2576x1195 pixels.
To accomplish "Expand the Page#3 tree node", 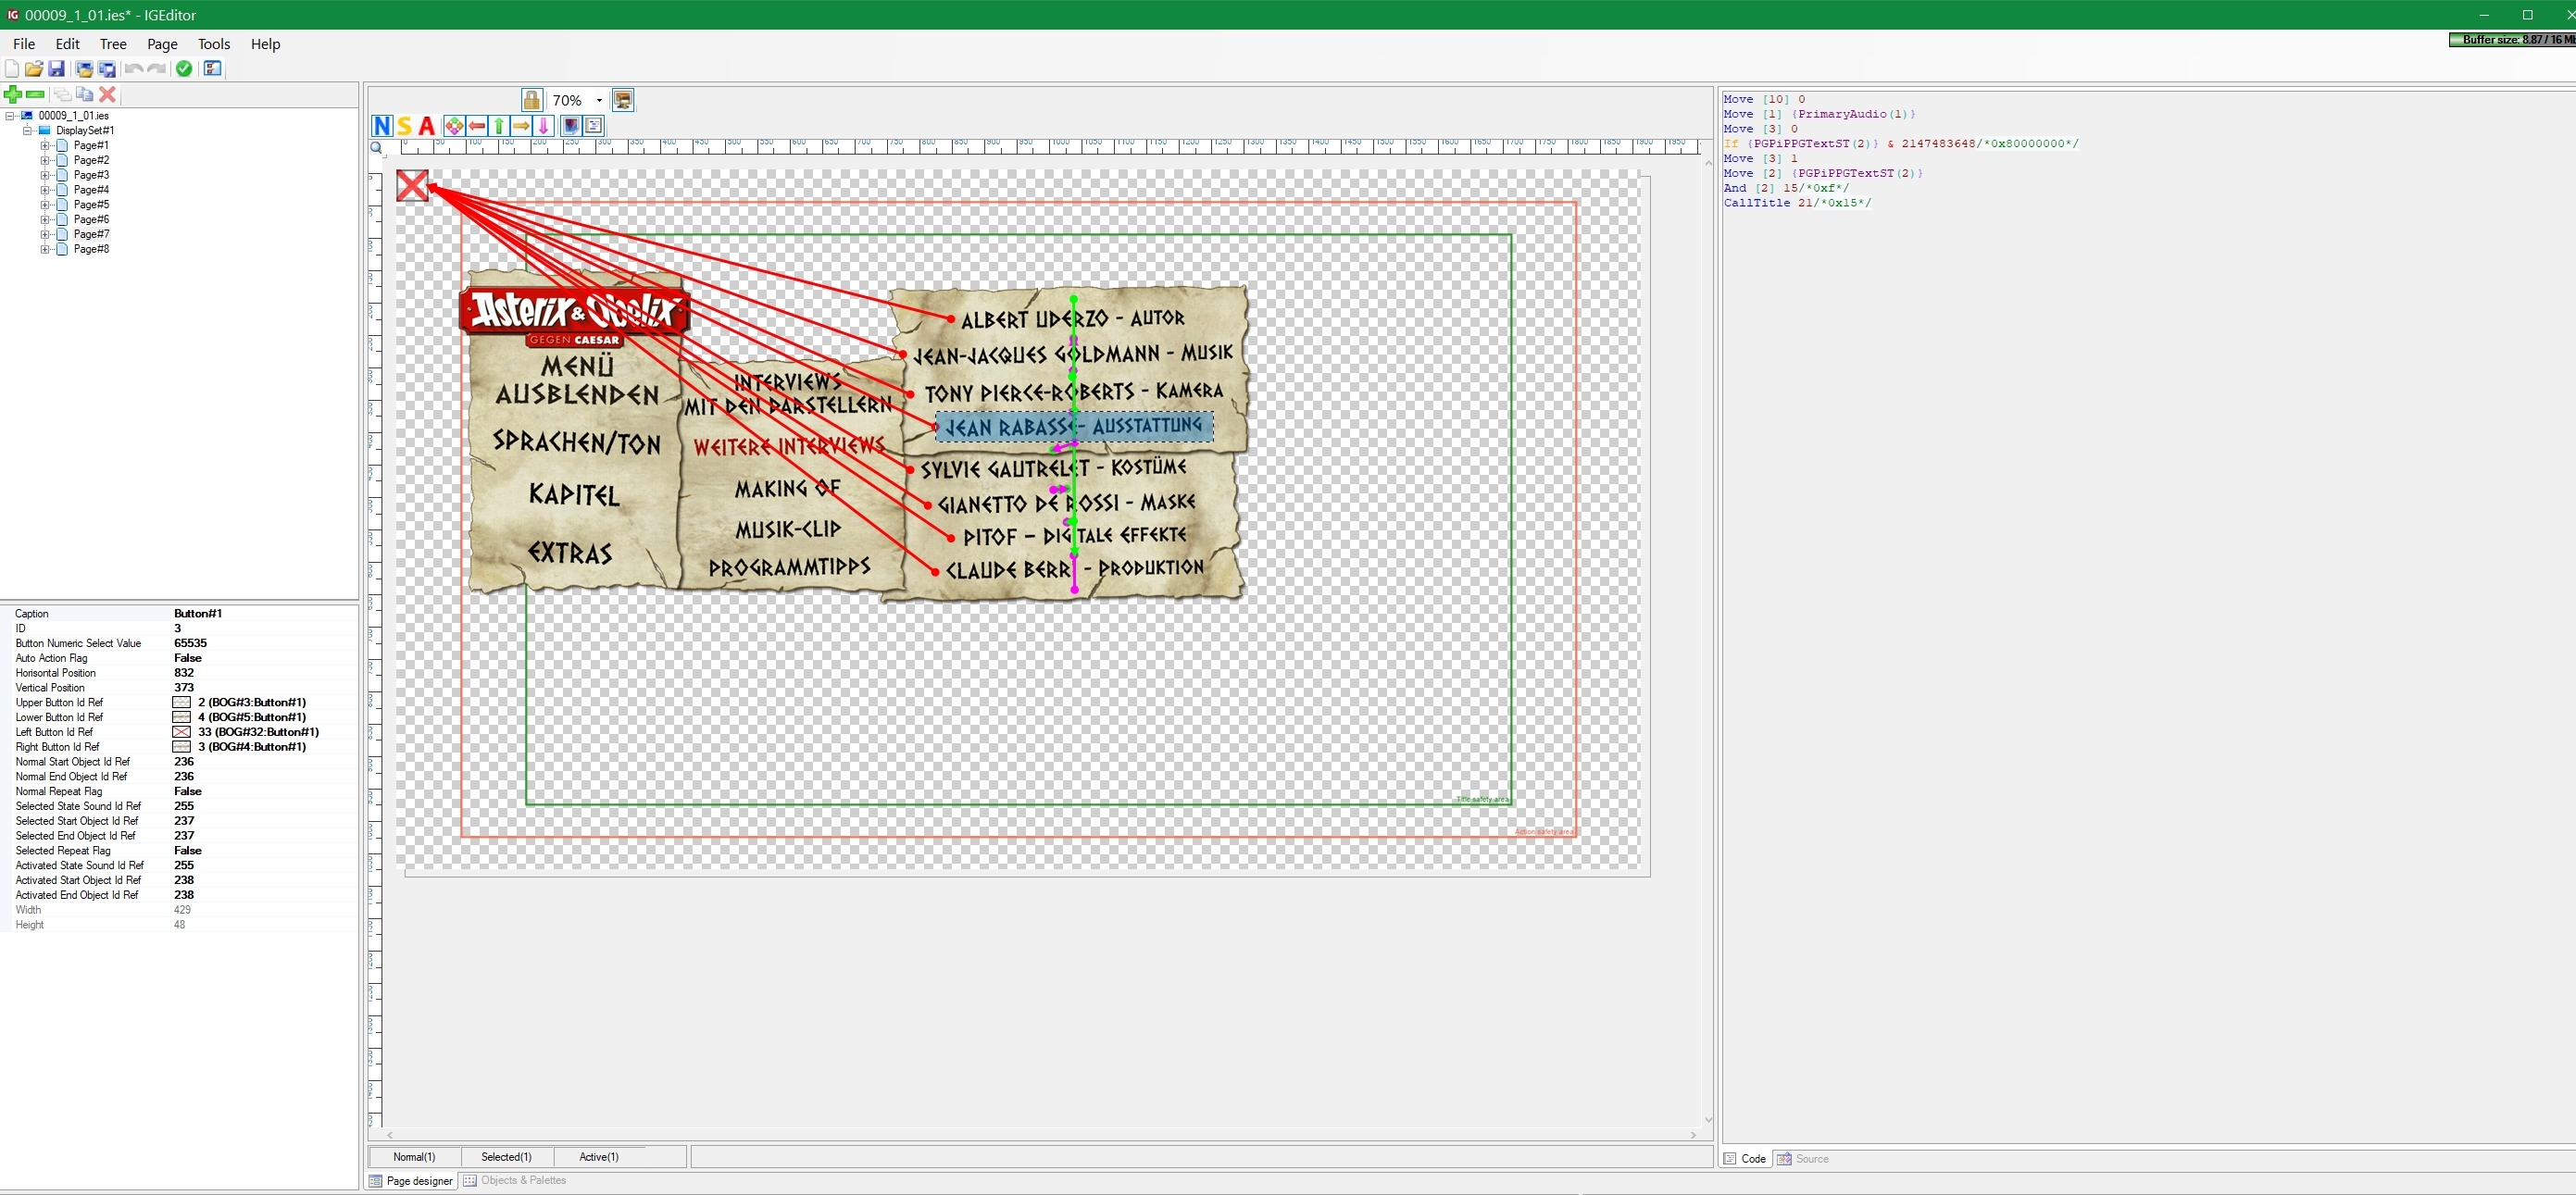I will pos(45,175).
